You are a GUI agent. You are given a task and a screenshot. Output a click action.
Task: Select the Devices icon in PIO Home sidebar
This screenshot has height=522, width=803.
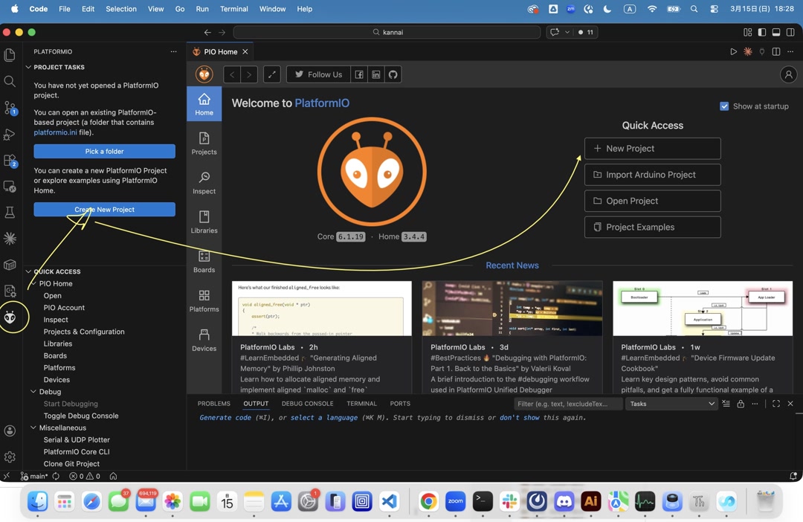[x=204, y=340]
